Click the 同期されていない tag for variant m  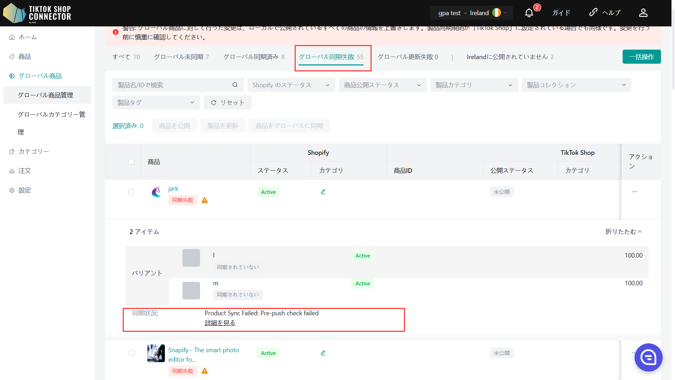(x=238, y=294)
